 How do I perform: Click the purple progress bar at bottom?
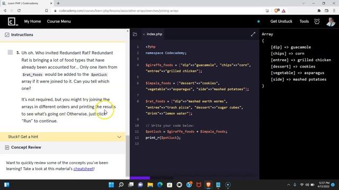point(140,178)
